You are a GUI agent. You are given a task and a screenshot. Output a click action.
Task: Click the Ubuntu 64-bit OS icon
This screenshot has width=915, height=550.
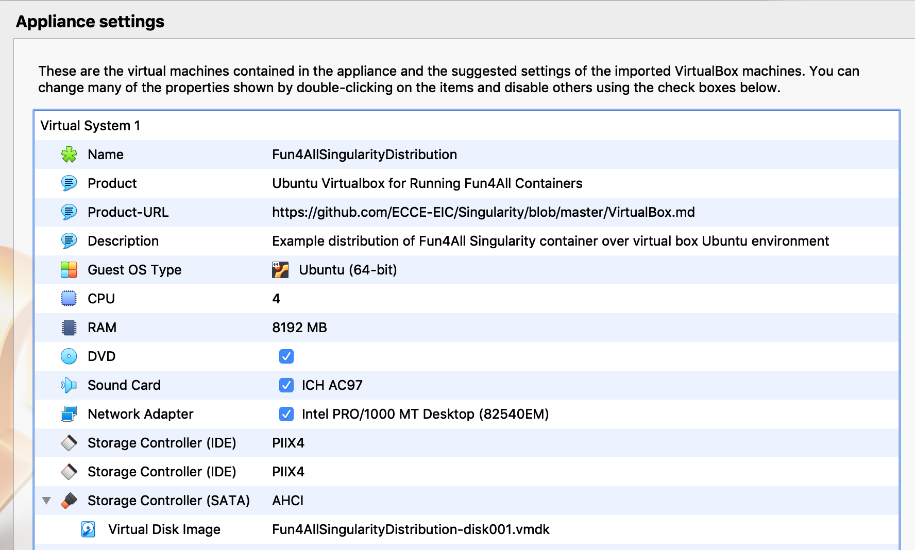(x=280, y=270)
